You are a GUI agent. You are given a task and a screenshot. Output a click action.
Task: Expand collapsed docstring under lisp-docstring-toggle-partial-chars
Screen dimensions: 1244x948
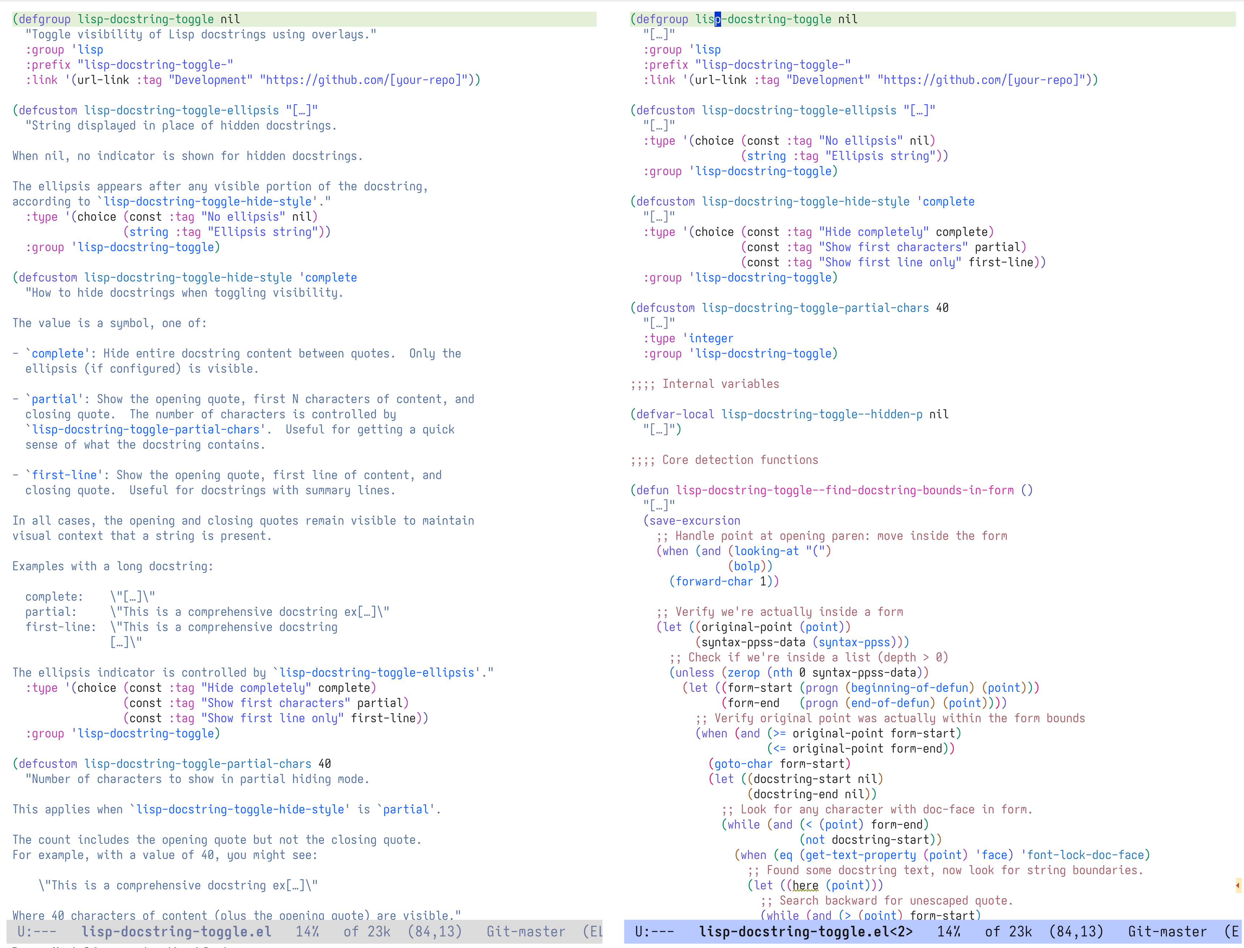tap(659, 323)
